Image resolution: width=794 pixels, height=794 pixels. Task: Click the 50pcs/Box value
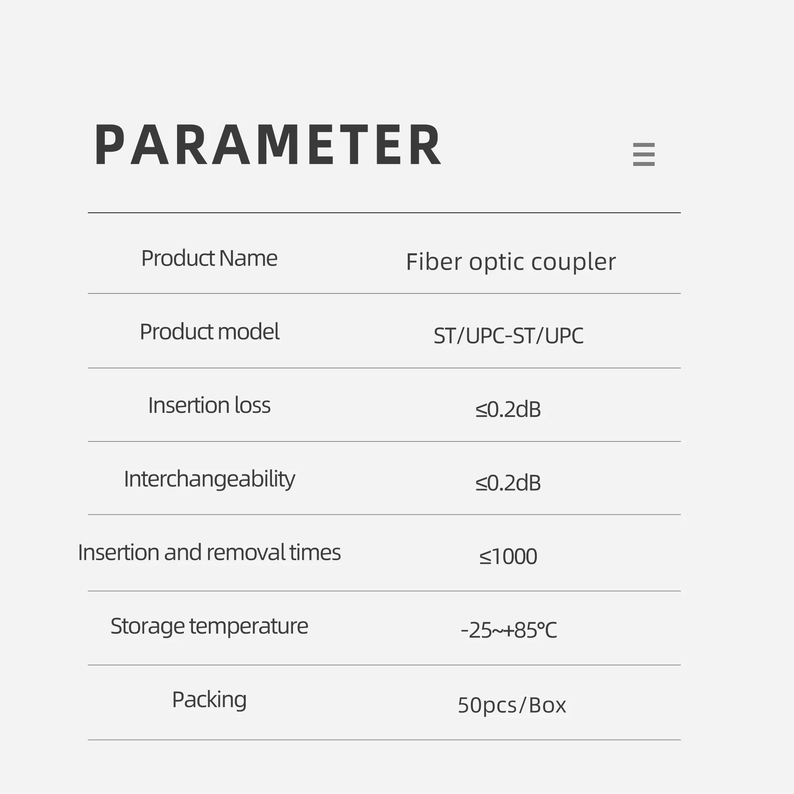(x=512, y=705)
